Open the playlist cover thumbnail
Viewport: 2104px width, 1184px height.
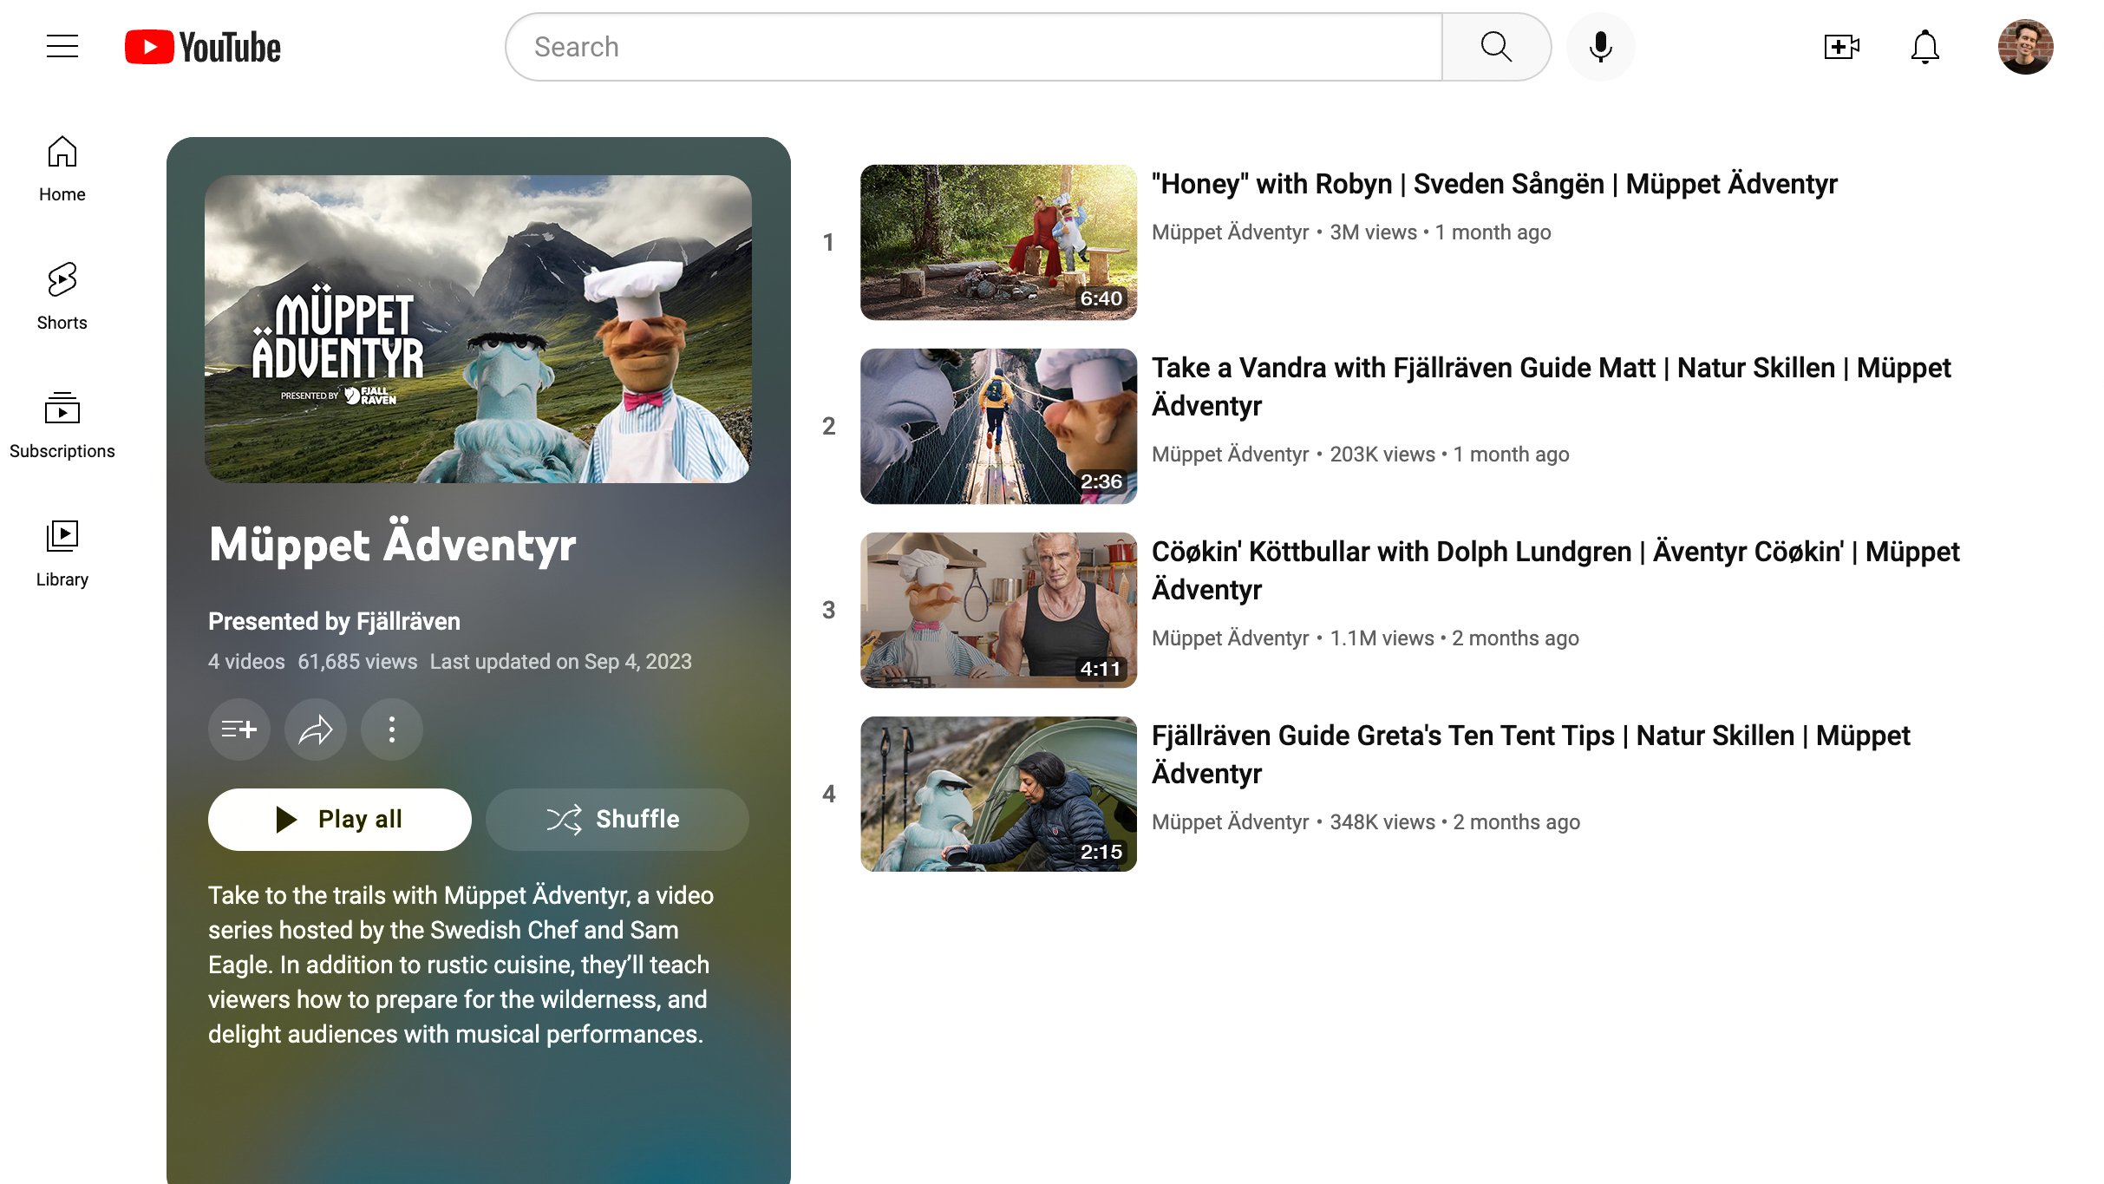[x=478, y=329]
